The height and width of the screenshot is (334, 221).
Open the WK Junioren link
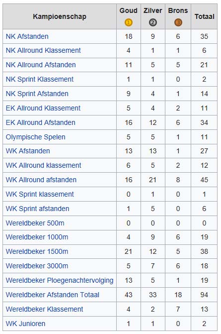[x=25, y=324]
